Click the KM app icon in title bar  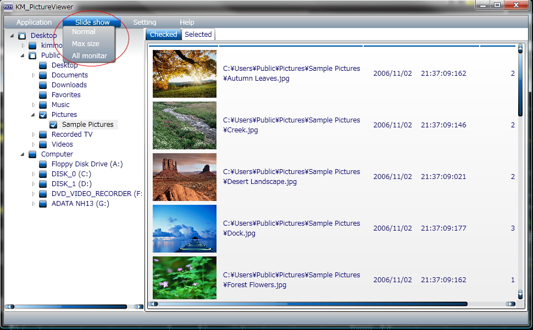[8, 7]
